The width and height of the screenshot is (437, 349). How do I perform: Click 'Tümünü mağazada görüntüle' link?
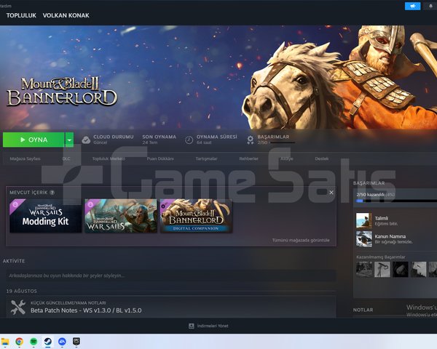tap(301, 240)
